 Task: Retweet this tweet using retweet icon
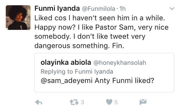(x=74, y=102)
